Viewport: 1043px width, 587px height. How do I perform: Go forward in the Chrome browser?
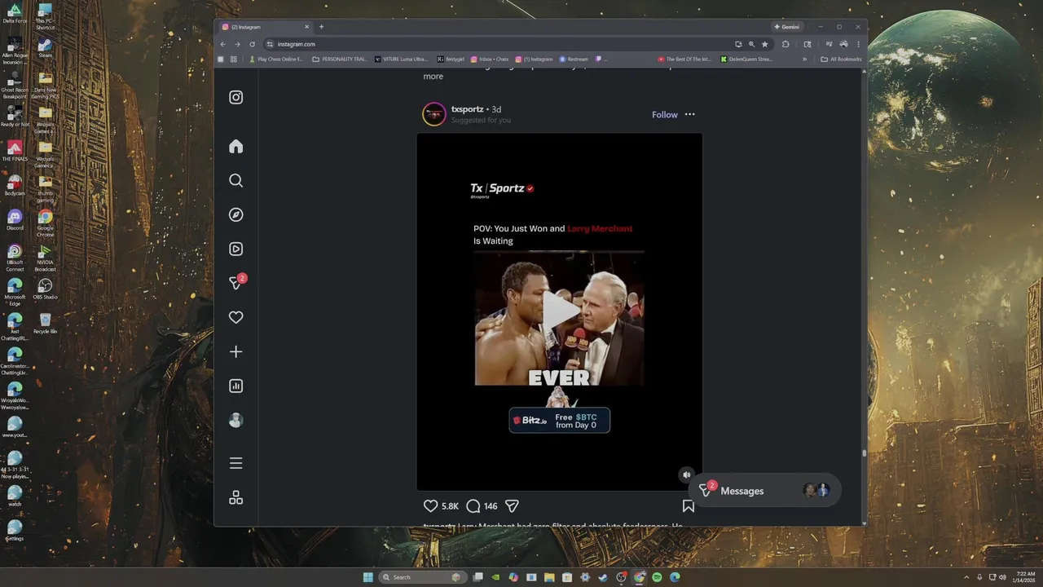pos(237,44)
